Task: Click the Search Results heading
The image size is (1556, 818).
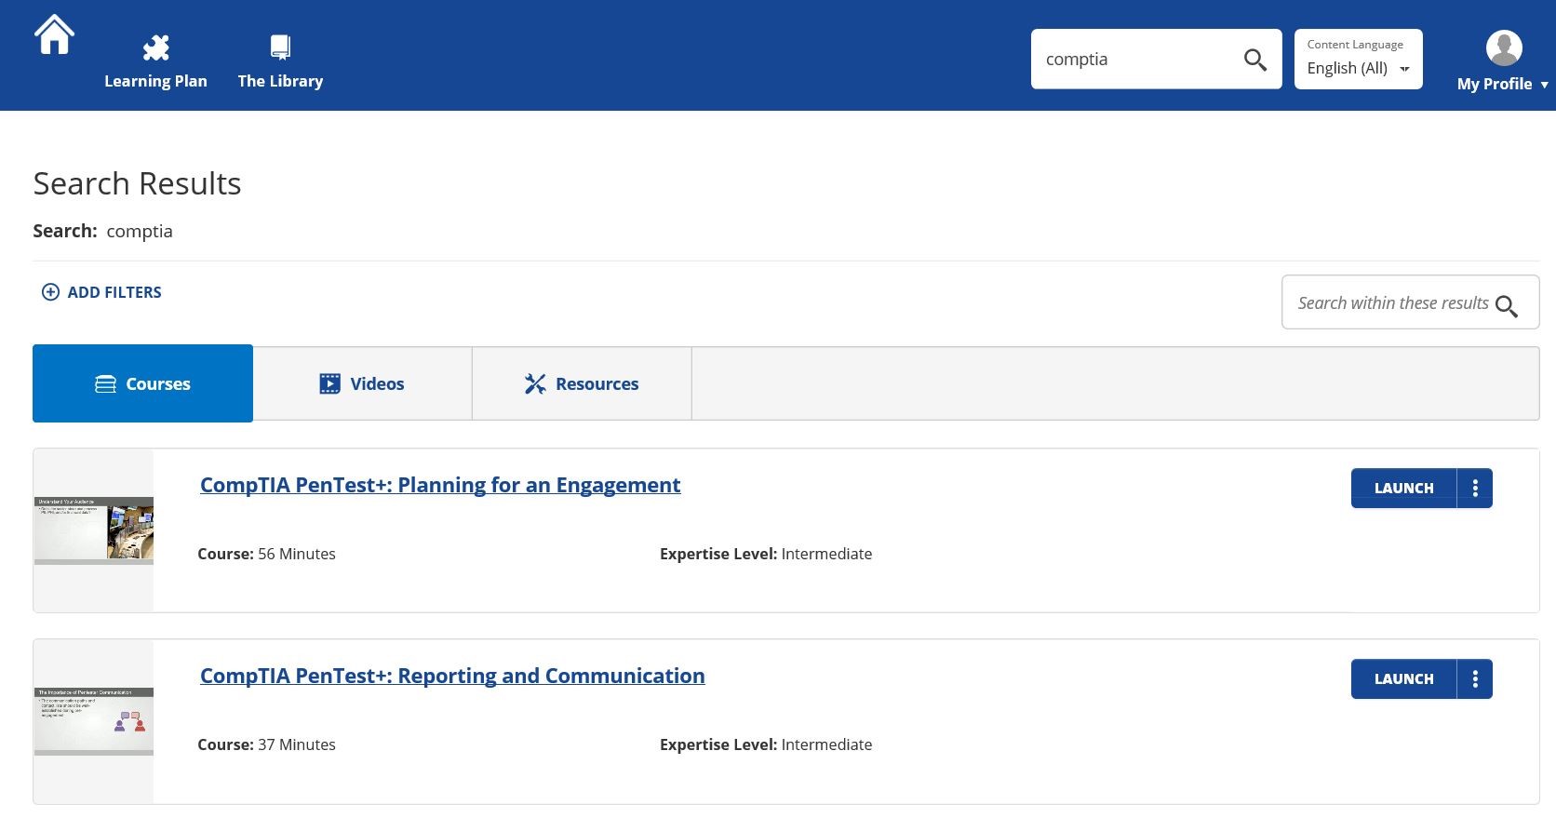Action: [137, 183]
